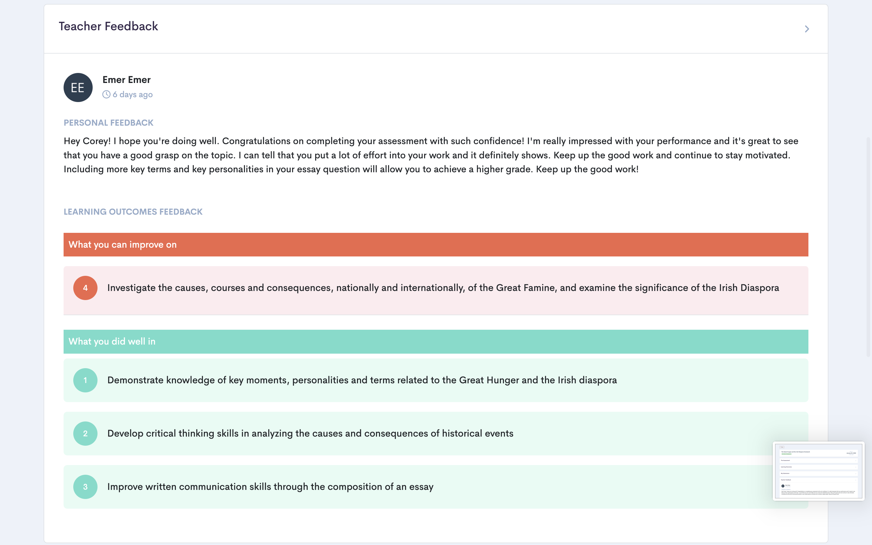The width and height of the screenshot is (872, 545).
Task: Open the "Improve written communication skills" outcome
Action: click(270, 487)
